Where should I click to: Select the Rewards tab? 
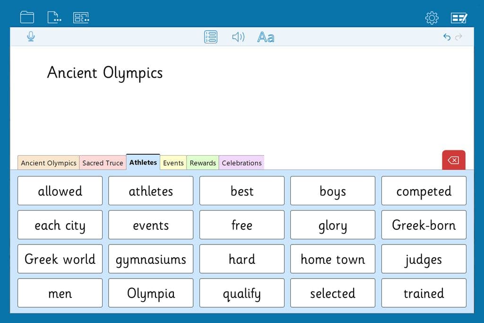pos(202,163)
